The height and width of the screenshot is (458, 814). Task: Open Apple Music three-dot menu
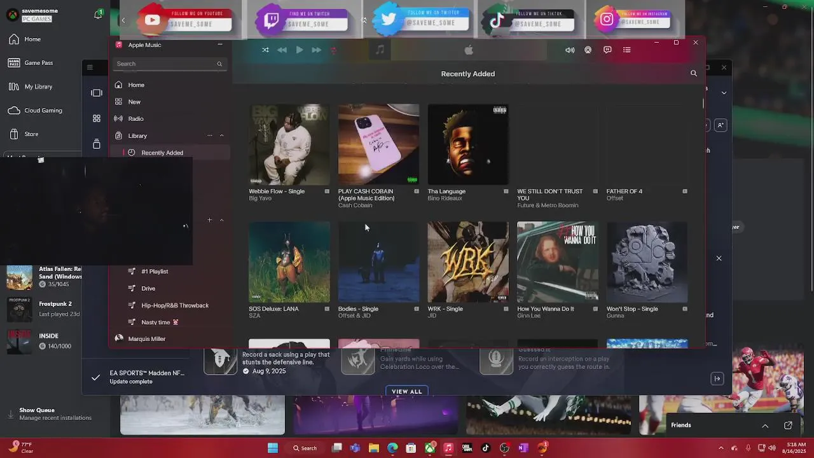(220, 45)
